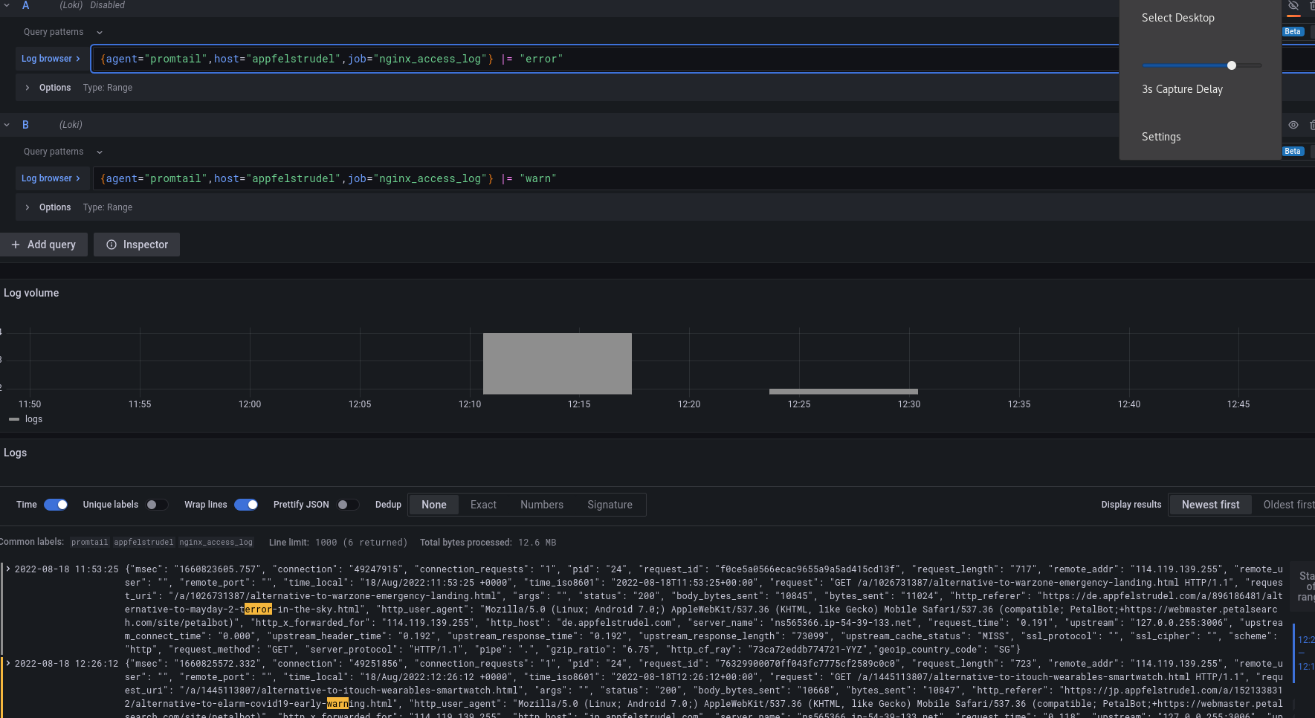1315x718 pixels.
Task: Open Query patterns for query A
Action: [61, 31]
